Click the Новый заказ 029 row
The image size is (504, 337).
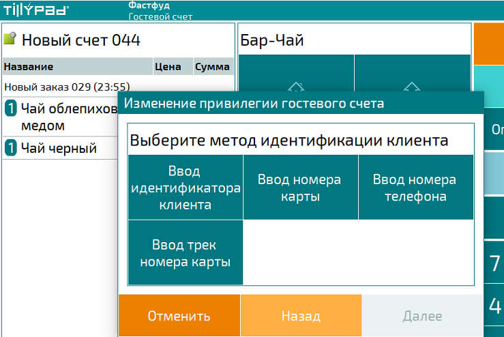tap(67, 87)
